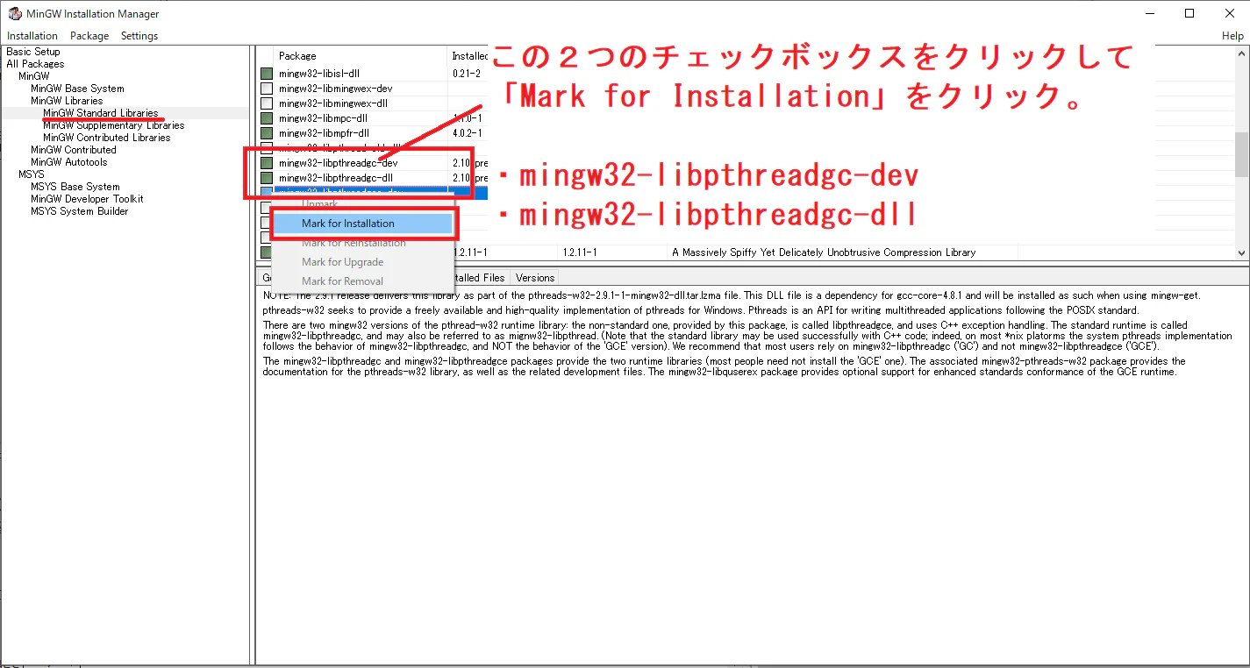Toggle the mingw32-libpthreadgc-dll package checkbox
The height and width of the screenshot is (668, 1250).
(x=267, y=178)
